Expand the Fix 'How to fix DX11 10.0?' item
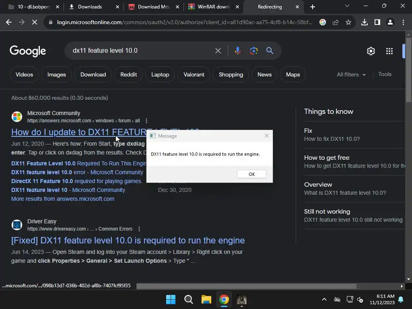Image resolution: width=412 pixels, height=309 pixels. coord(354,135)
